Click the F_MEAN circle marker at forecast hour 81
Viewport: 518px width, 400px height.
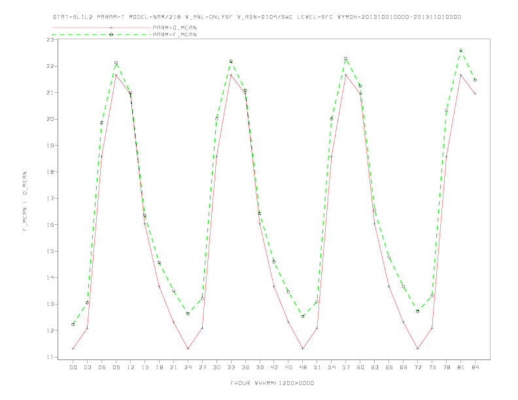pos(460,50)
